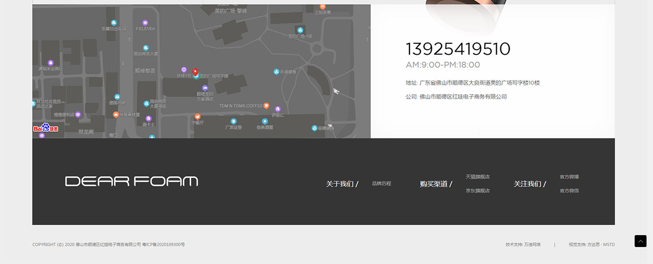Image resolution: width=653 pixels, height=264 pixels.
Task: Select the 赤道健身 fitness marker
Action: (x=277, y=71)
